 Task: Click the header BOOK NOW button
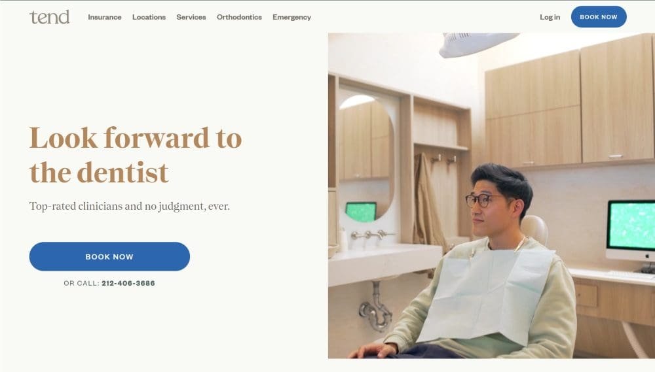tap(599, 17)
